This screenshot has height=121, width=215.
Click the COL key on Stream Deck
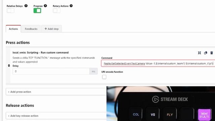click(x=136, y=114)
